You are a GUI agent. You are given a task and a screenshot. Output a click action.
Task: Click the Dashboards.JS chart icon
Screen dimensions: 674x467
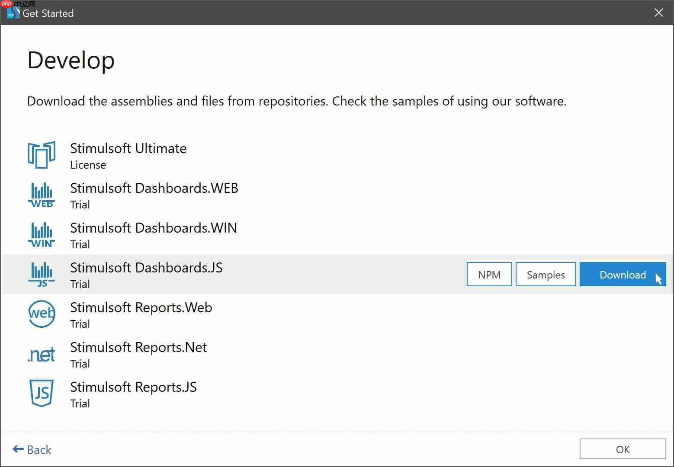coord(42,274)
